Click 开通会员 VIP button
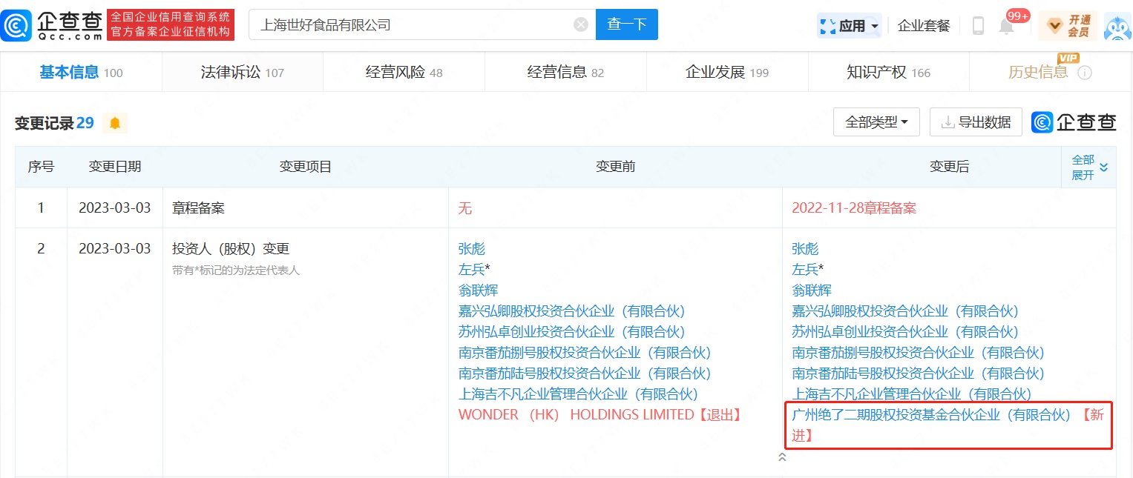The image size is (1133, 478). 1068,26
